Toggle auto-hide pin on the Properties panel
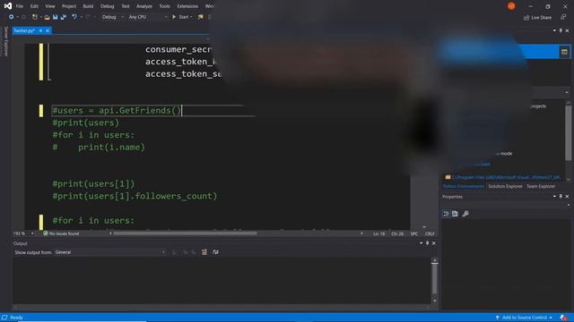 click(x=561, y=197)
